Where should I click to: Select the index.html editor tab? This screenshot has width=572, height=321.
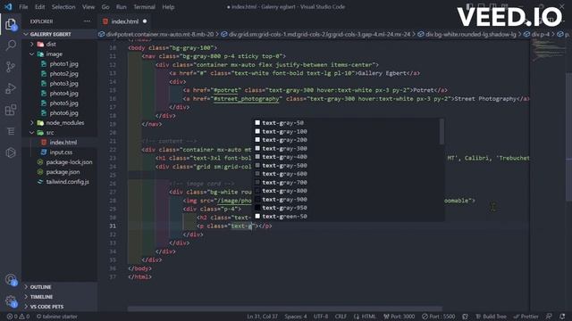pos(125,21)
